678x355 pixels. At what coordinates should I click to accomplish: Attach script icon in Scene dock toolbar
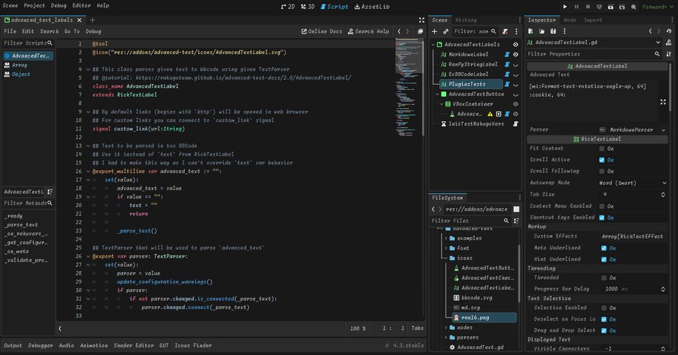coord(505,31)
